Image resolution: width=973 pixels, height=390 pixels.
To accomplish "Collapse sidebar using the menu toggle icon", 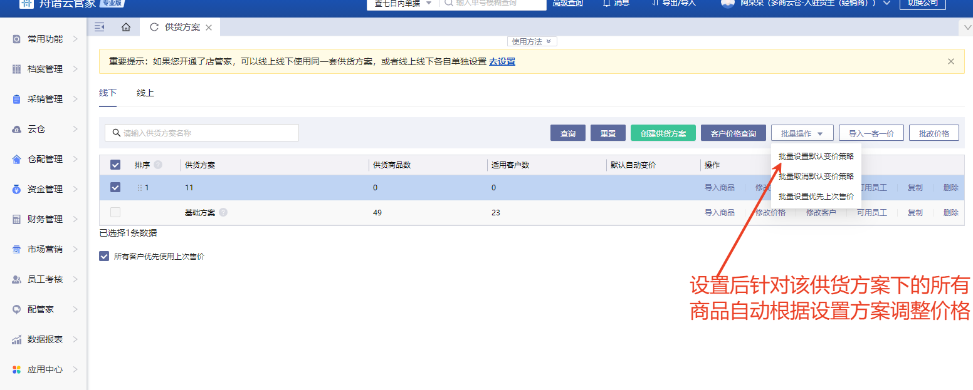I will point(99,27).
